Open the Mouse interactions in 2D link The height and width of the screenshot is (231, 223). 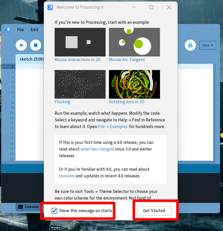(78, 60)
